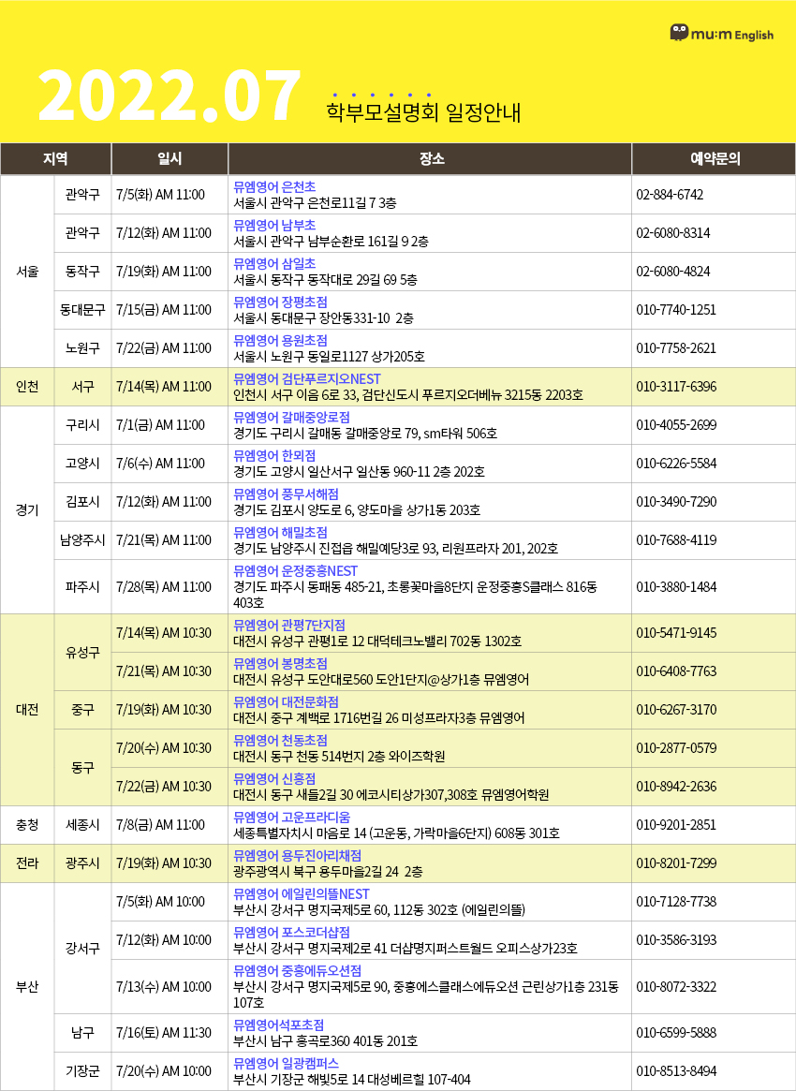
Task: Select phone number 010-3490-7290
Action: pyautogui.click(x=675, y=502)
